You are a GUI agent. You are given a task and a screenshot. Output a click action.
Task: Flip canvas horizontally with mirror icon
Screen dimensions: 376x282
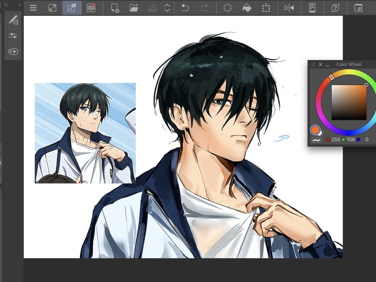point(289,8)
